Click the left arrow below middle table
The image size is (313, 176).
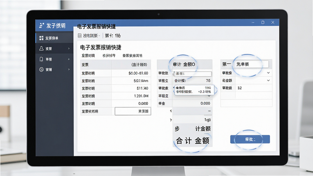[171, 111]
